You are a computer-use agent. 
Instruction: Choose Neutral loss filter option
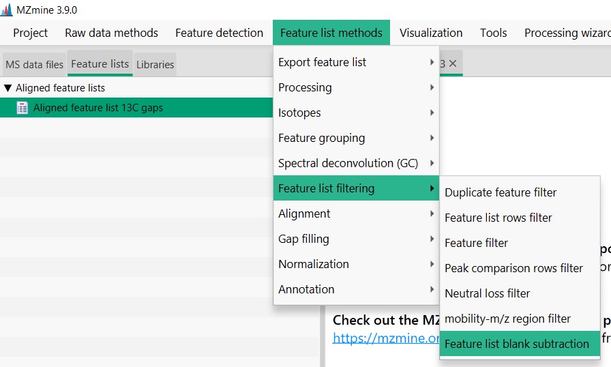(487, 293)
